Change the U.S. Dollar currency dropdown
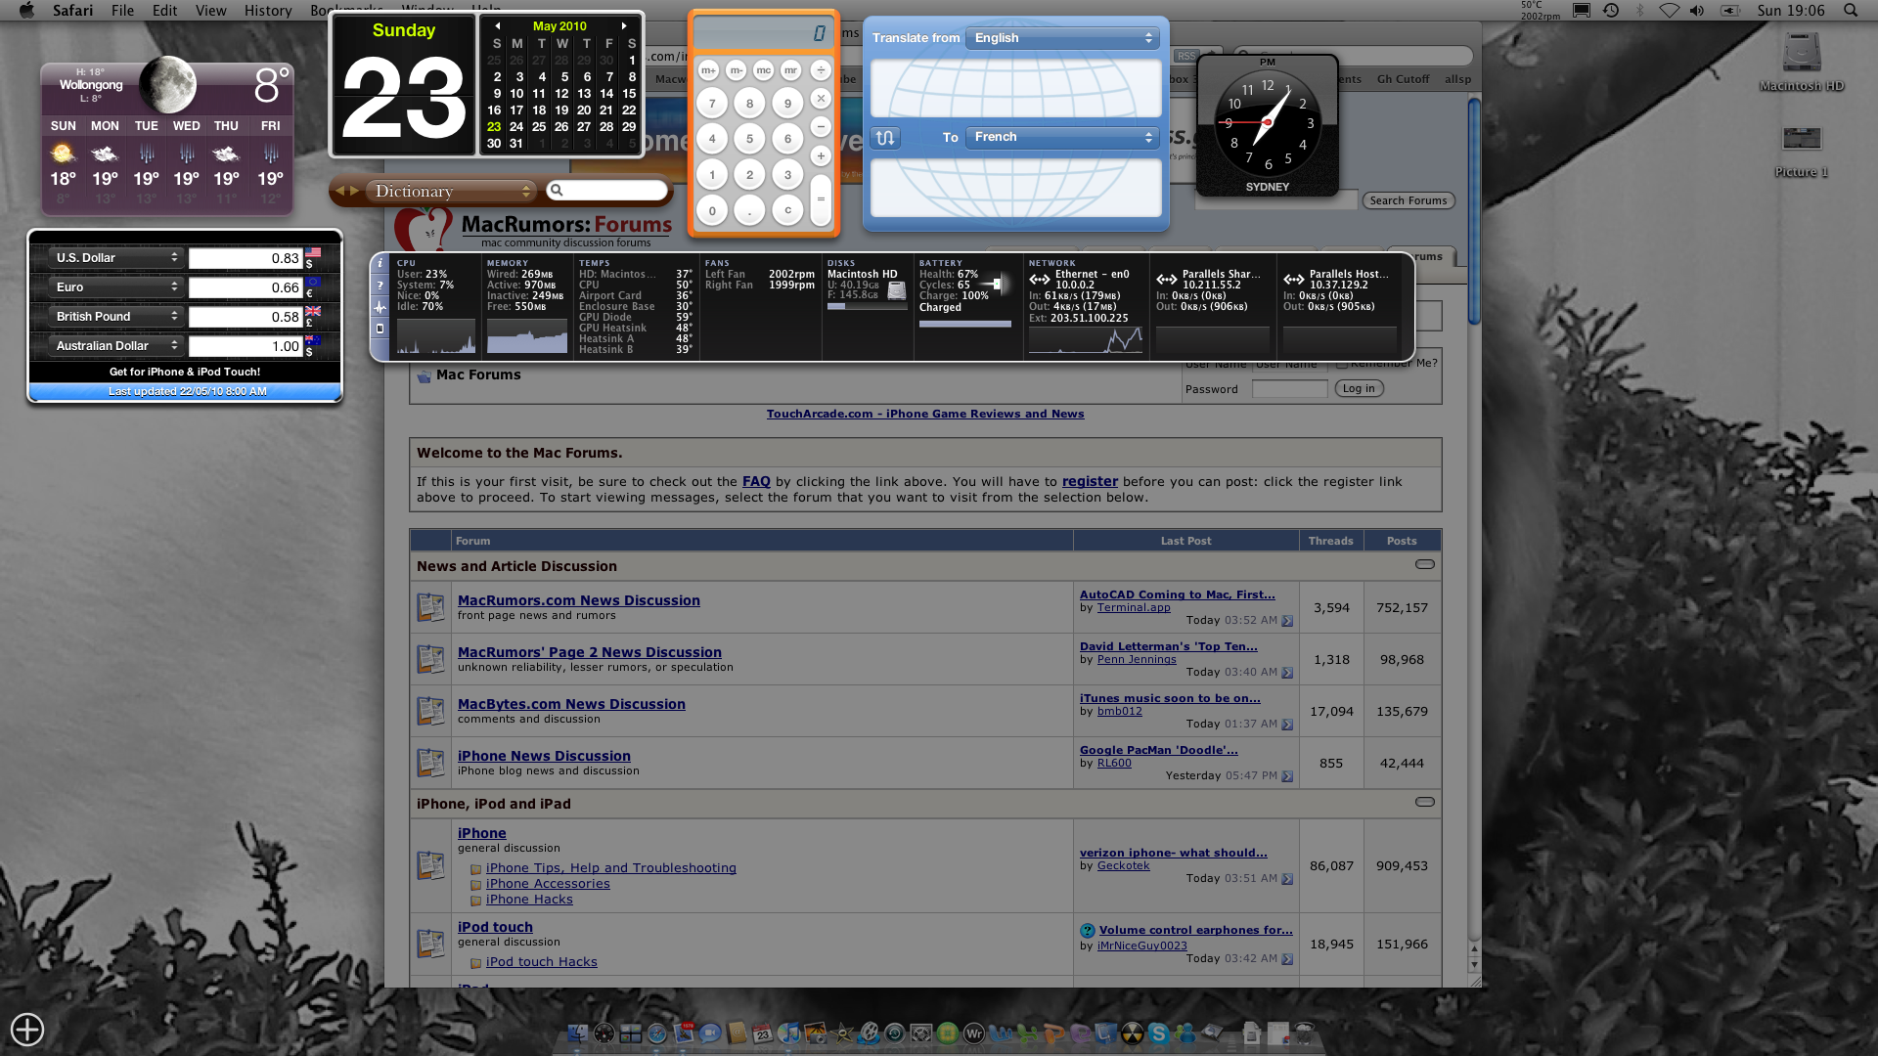Viewport: 1878px width, 1056px height. pyautogui.click(x=116, y=258)
